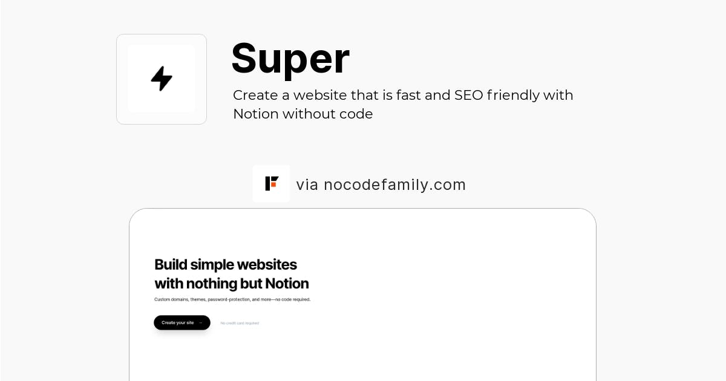
Task: Click the 'with nothing but Notion' line
Action: (231, 284)
